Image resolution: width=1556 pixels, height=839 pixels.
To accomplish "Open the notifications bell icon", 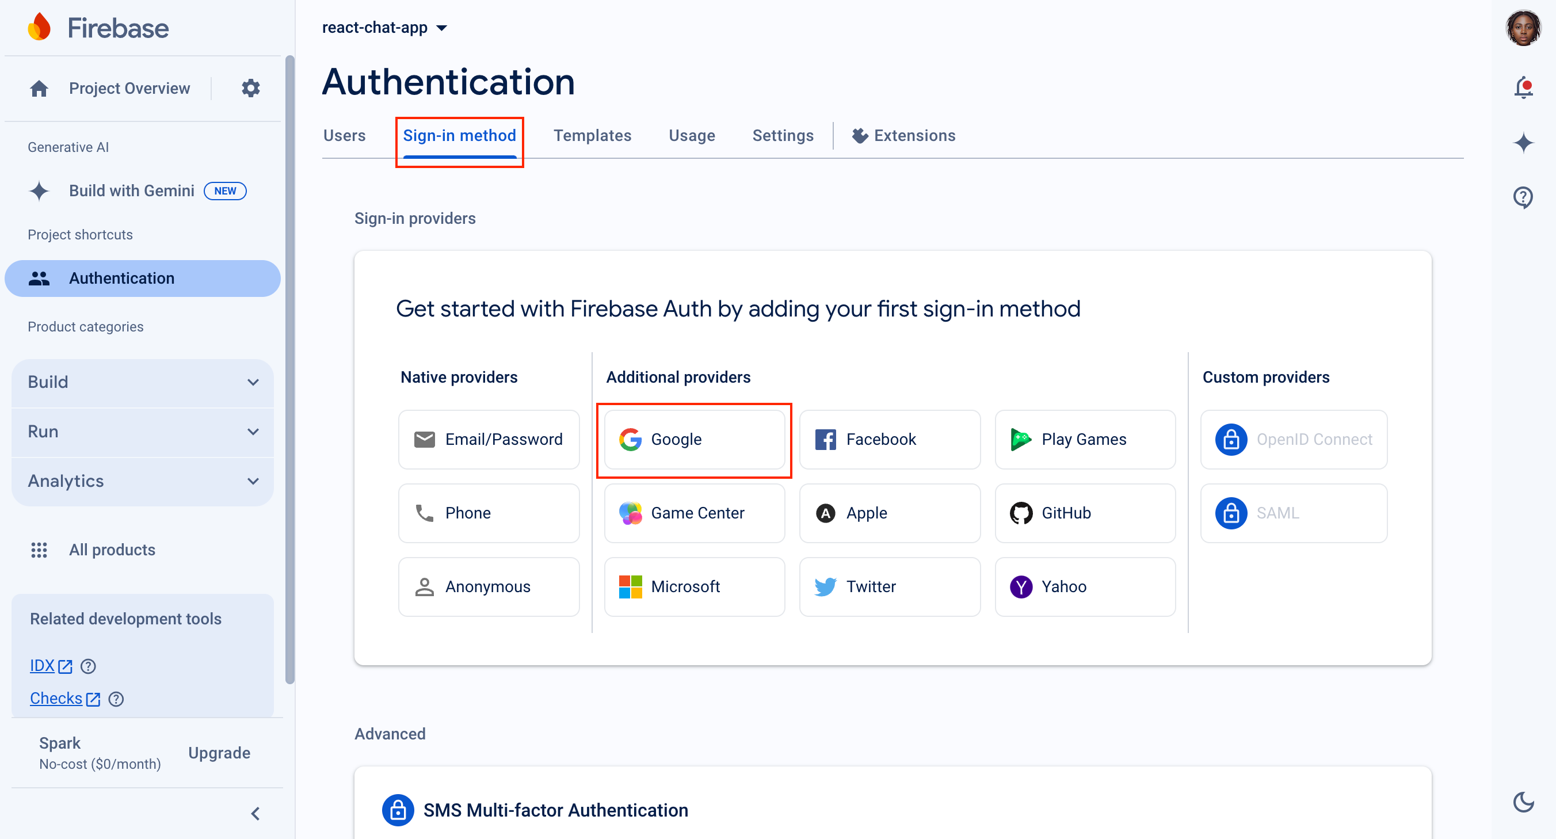I will [x=1523, y=88].
